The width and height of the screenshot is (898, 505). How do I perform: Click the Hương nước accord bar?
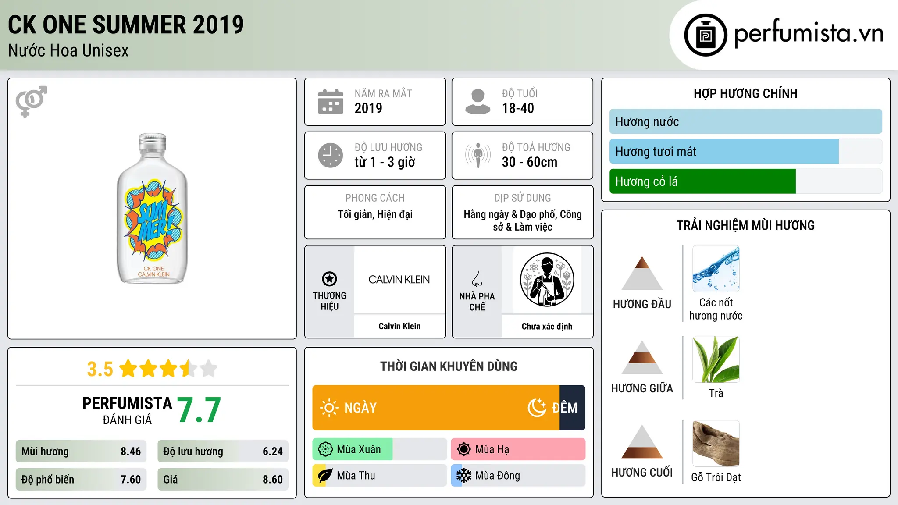click(x=745, y=121)
